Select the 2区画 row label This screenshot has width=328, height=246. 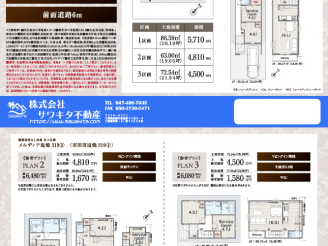click(x=144, y=57)
